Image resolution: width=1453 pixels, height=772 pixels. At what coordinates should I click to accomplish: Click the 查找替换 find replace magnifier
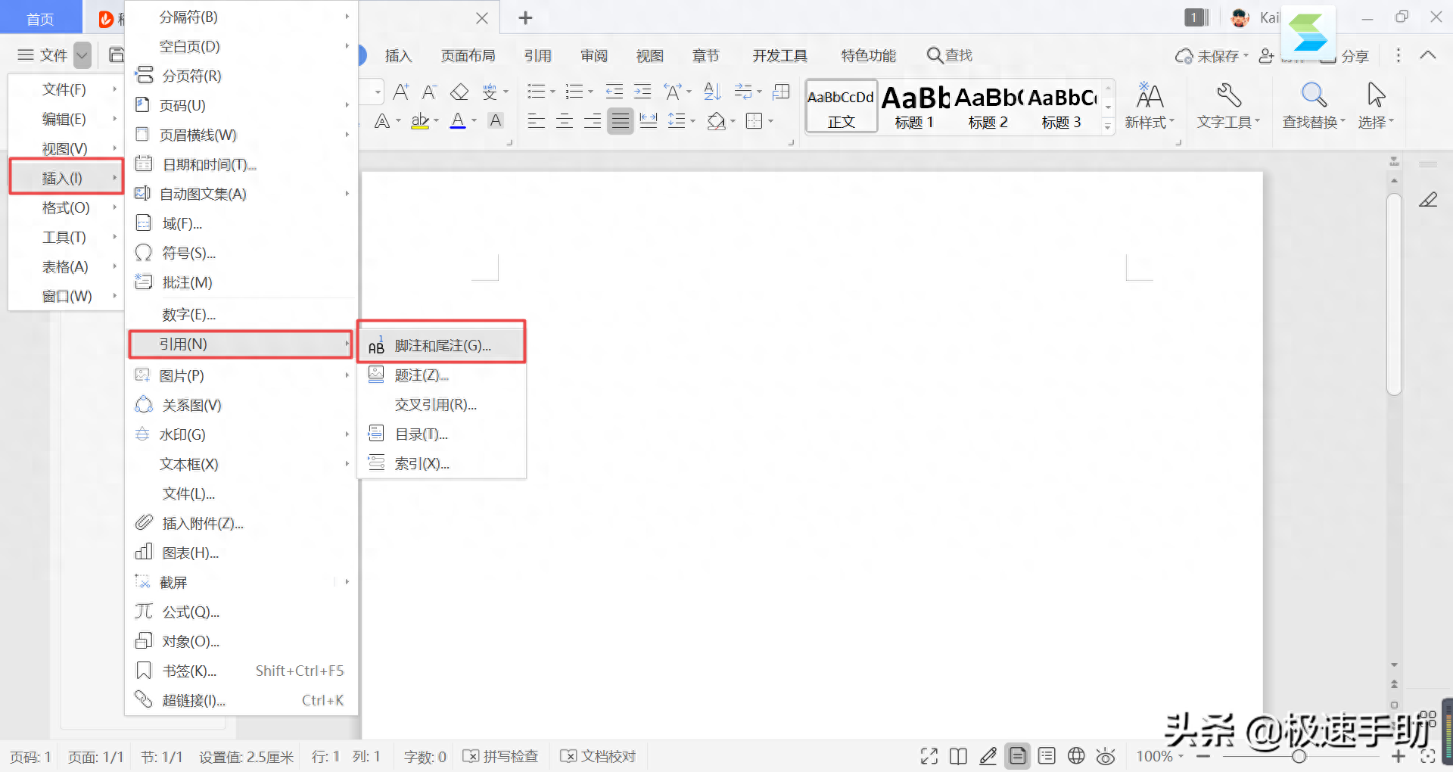coord(1314,106)
